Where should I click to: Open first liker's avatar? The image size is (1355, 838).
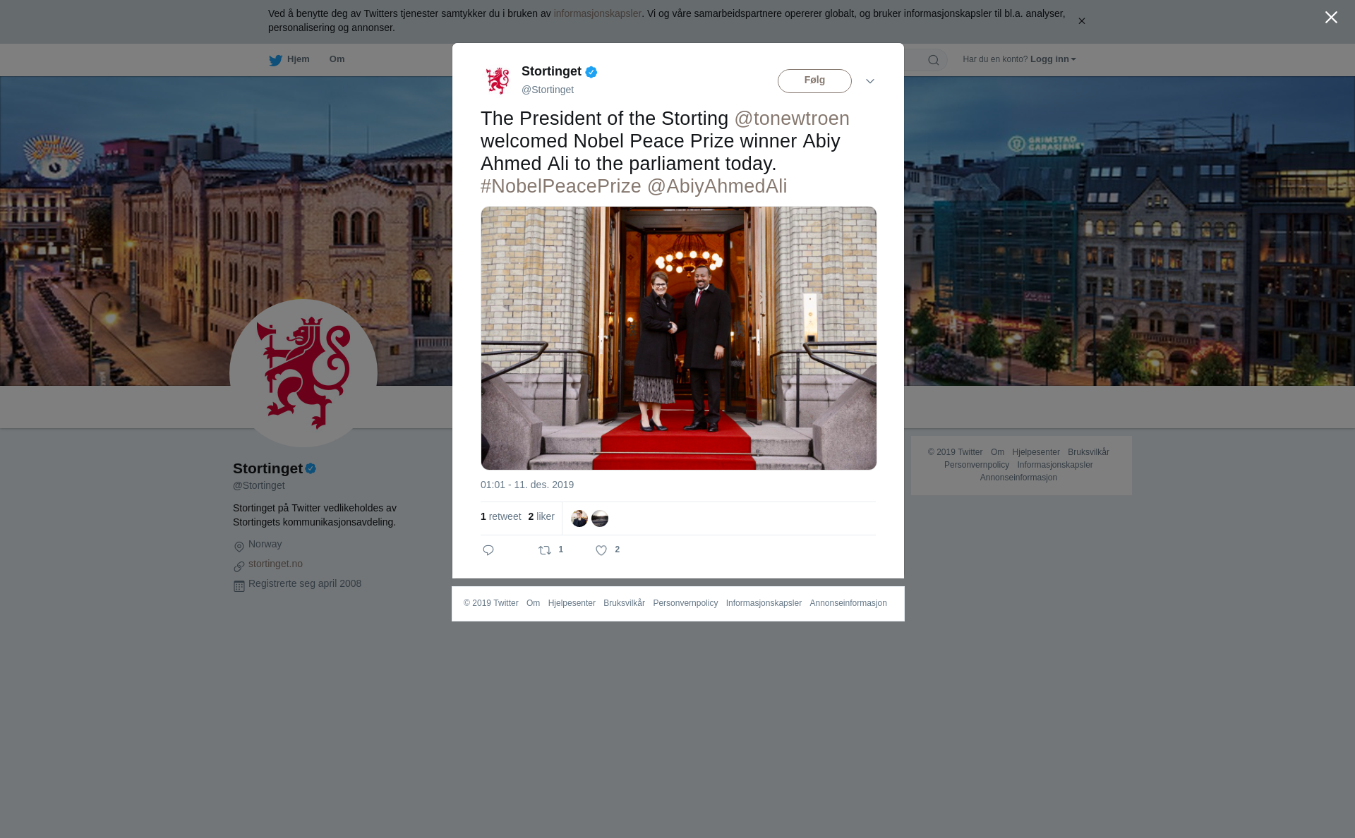(579, 518)
